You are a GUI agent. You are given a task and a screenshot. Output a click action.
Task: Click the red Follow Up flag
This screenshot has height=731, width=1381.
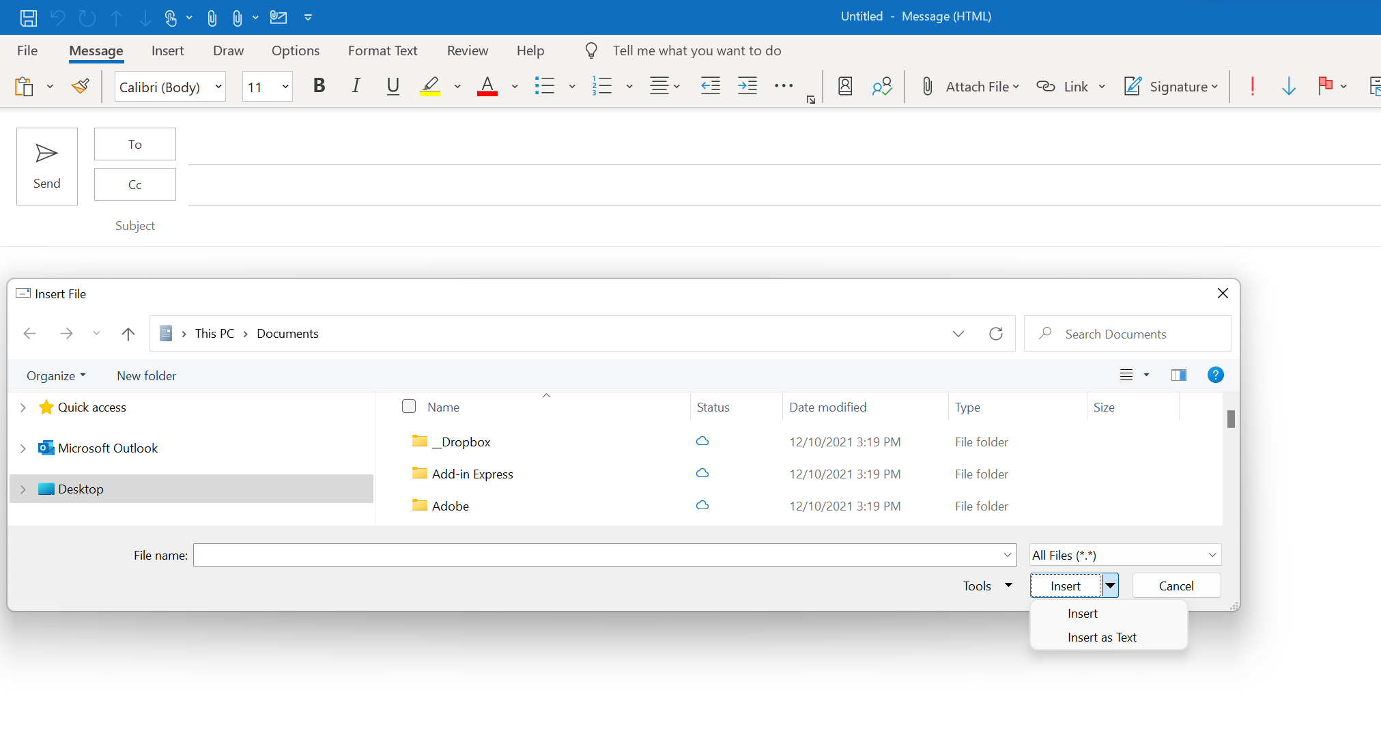pos(1326,85)
